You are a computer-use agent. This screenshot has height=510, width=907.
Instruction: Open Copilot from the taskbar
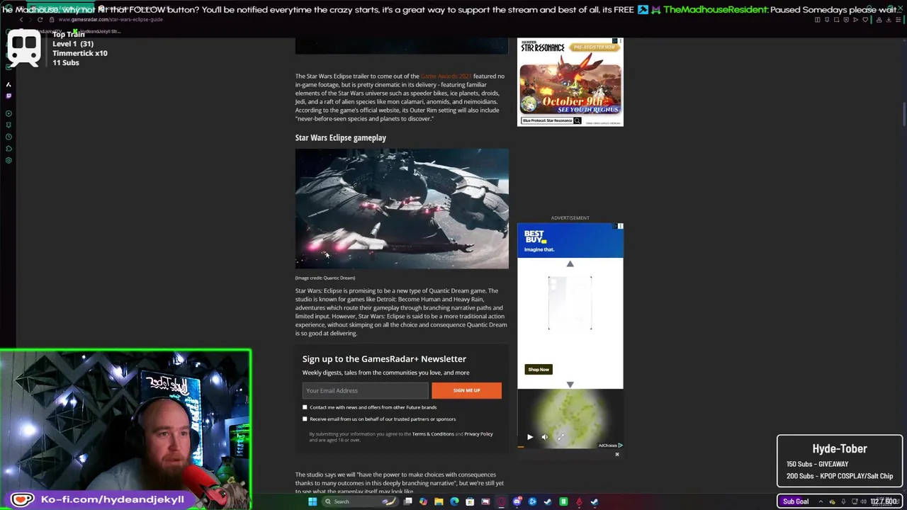[x=423, y=501]
